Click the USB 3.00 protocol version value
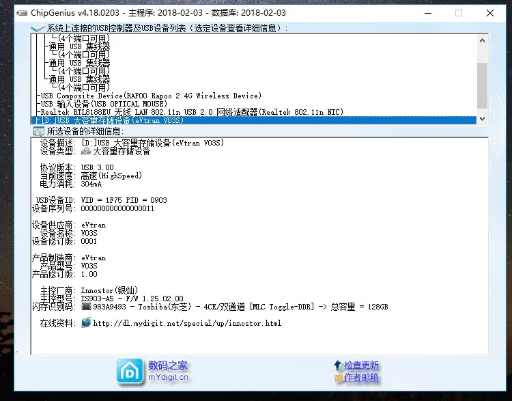Viewport: 512px width, 401px height. click(98, 167)
